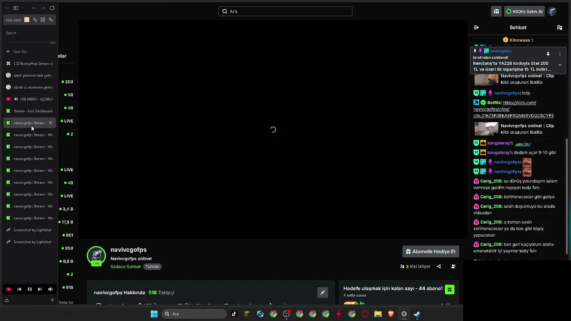571x321 pixels.
Task: Mute audio in the sidebar mini player
Action: [50, 289]
